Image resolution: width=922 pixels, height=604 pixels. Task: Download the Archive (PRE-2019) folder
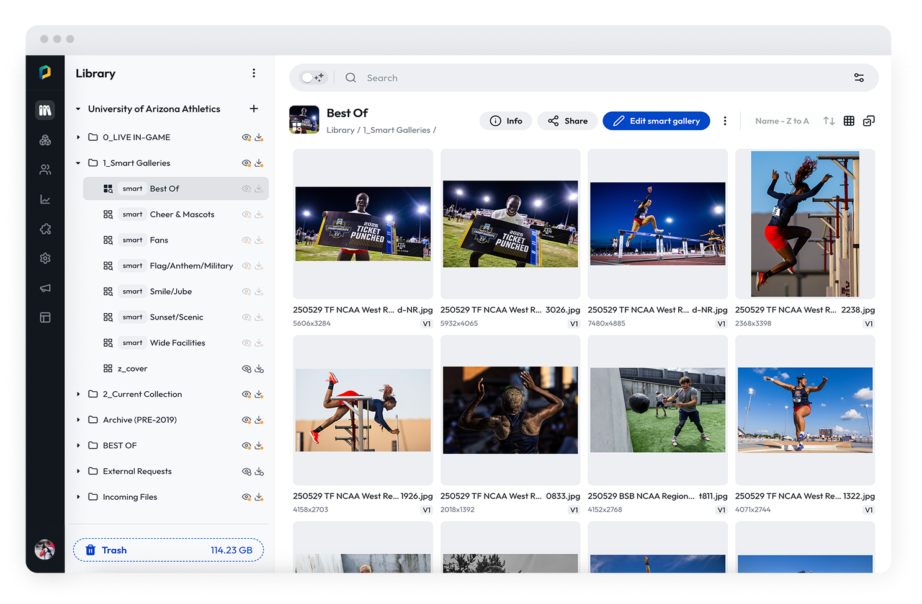pos(259,420)
